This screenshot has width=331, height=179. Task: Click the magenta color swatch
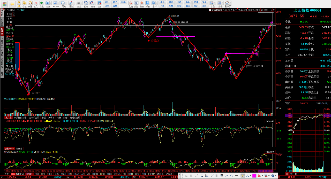point(254,176)
